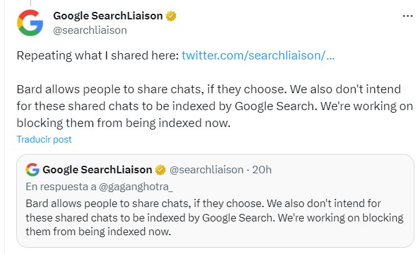Click the small Google logo in quoted post
This screenshot has height=254, width=420.
32,170
